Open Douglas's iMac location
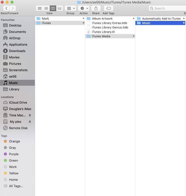This screenshot has width=186, height=196. (x=17, y=109)
